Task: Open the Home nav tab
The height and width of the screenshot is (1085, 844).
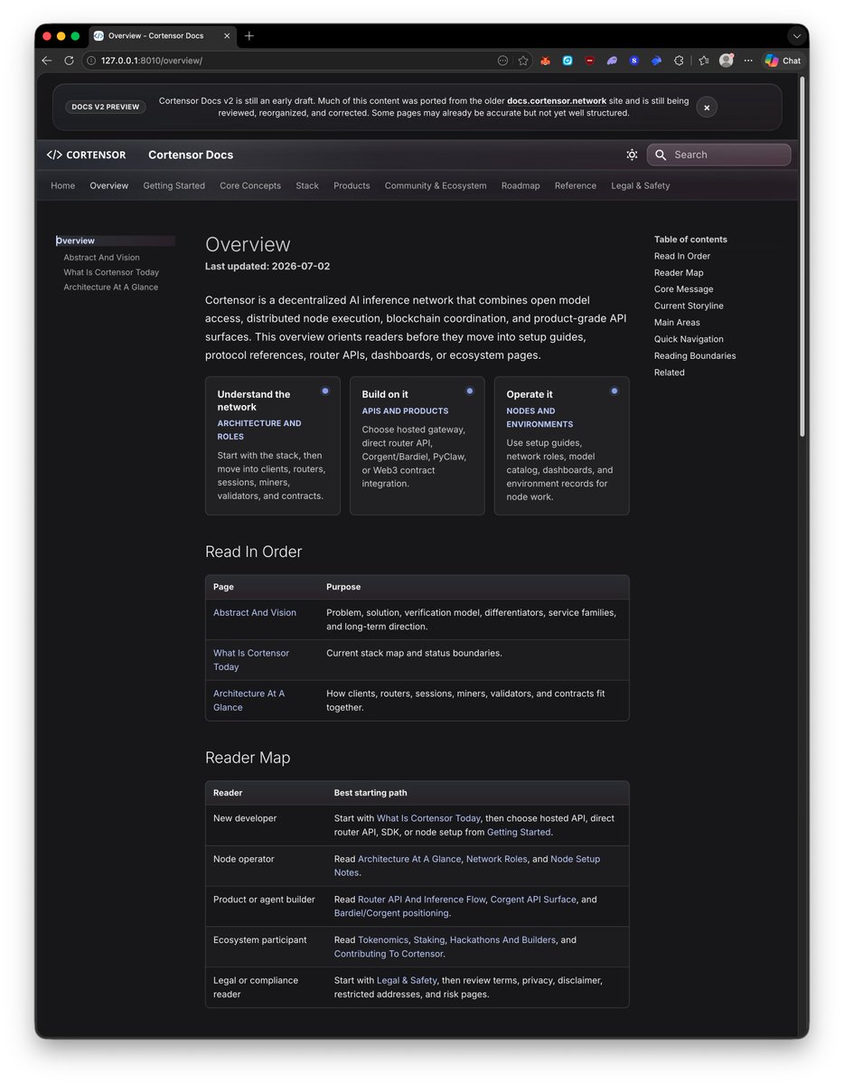Action: (62, 185)
